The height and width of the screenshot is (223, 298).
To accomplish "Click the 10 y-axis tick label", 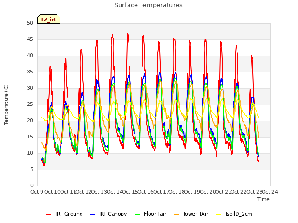I will 30,153.
